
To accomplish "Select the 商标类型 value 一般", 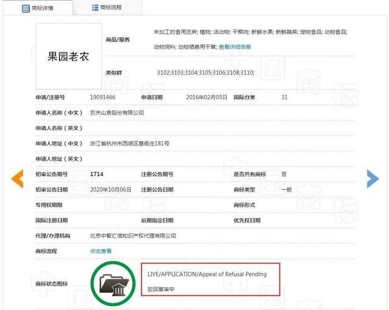I will tap(286, 189).
